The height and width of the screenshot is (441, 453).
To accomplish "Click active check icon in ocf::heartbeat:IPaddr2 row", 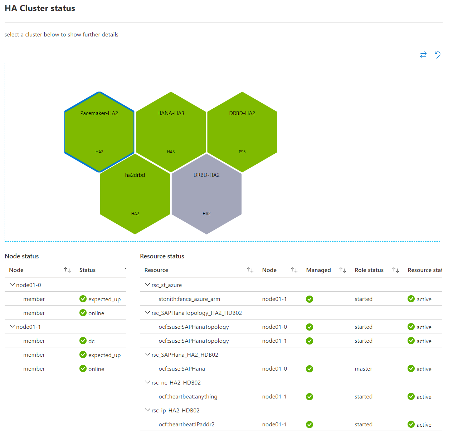I will pos(411,424).
